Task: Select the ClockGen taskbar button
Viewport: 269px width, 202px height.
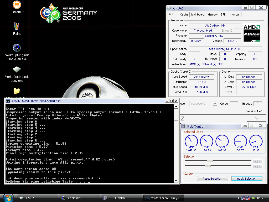Action: pos(79,198)
